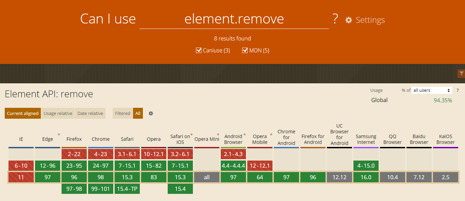Click the question mark after search box

pyautogui.click(x=335, y=19)
